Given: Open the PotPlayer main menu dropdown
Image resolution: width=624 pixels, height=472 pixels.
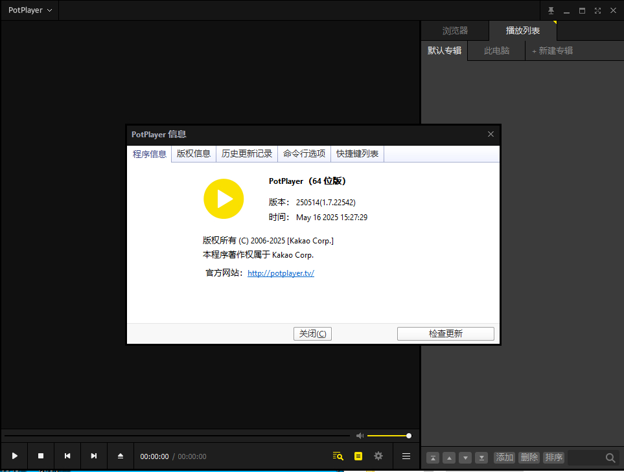Looking at the screenshot, I should 30,10.
